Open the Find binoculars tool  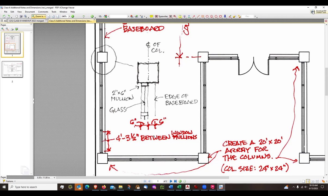100,16
